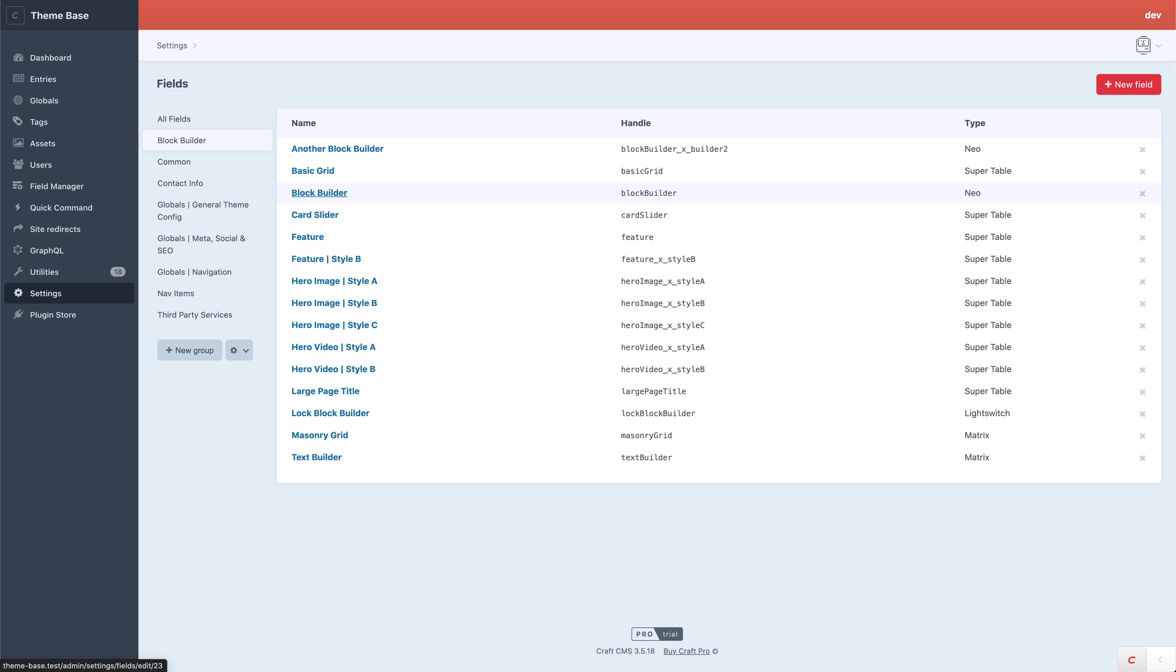Open the Plugin Store
Viewport: 1176px width, 672px height.
(53, 314)
